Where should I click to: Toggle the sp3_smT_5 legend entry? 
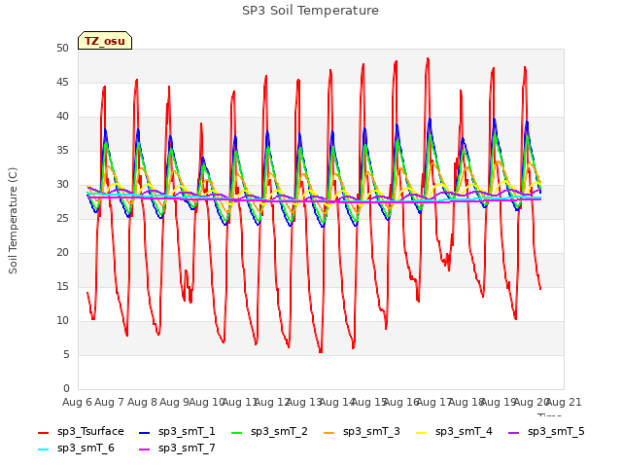tap(546, 432)
